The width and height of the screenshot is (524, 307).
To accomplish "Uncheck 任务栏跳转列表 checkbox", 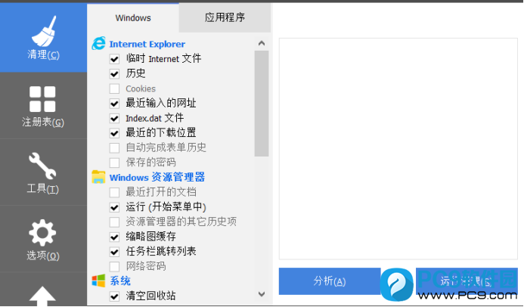I will click(114, 252).
